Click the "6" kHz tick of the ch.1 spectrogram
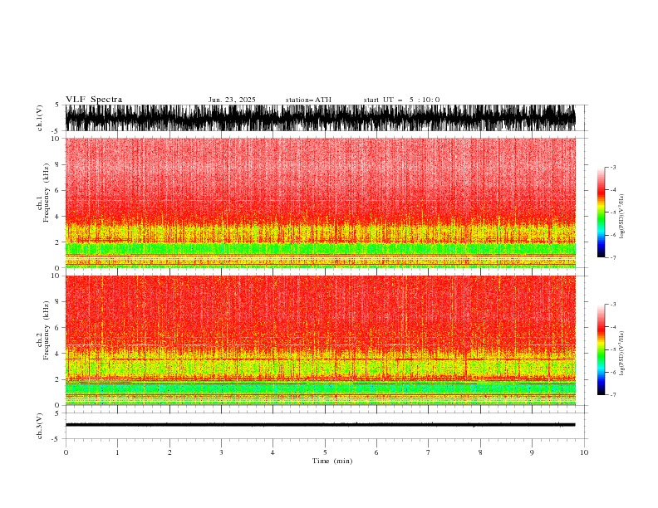The image size is (658, 508). click(57, 190)
